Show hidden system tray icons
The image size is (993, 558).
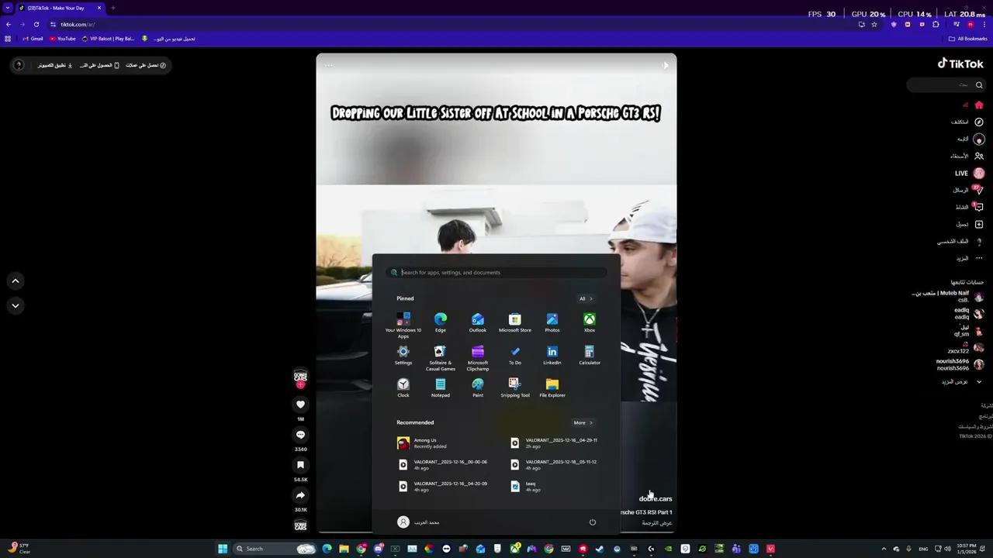(884, 549)
